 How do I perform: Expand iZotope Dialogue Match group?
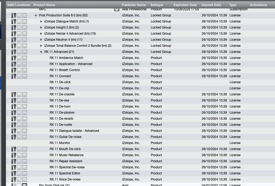41,21
